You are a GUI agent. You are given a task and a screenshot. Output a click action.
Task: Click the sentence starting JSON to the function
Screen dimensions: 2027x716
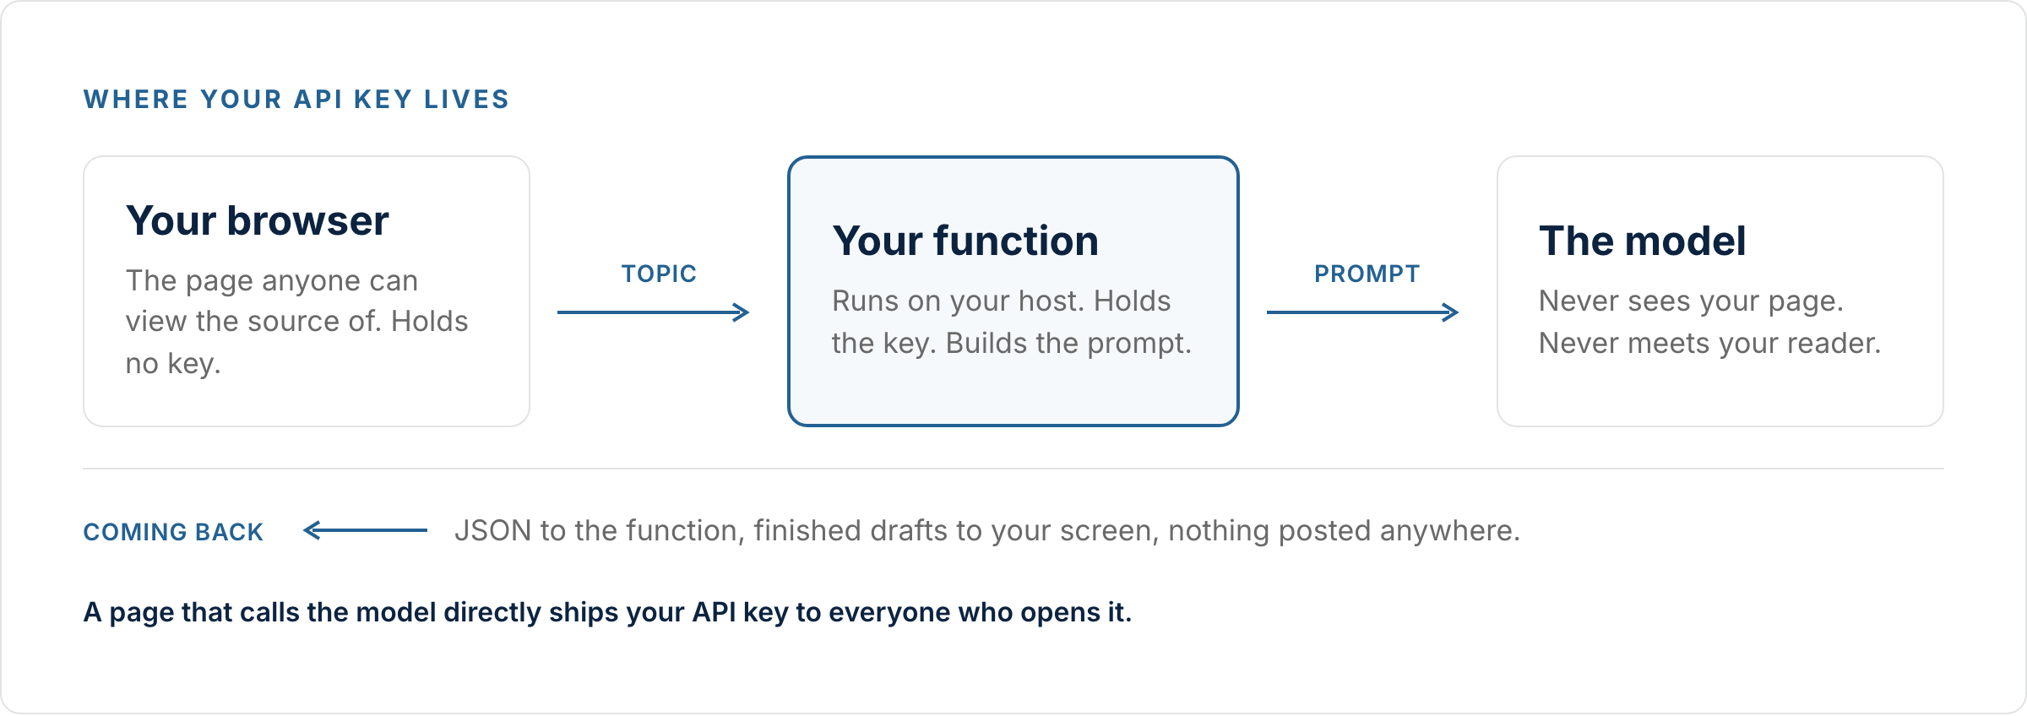coord(987,531)
